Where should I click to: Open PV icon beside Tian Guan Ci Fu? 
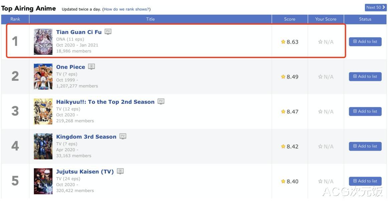tap(108, 32)
